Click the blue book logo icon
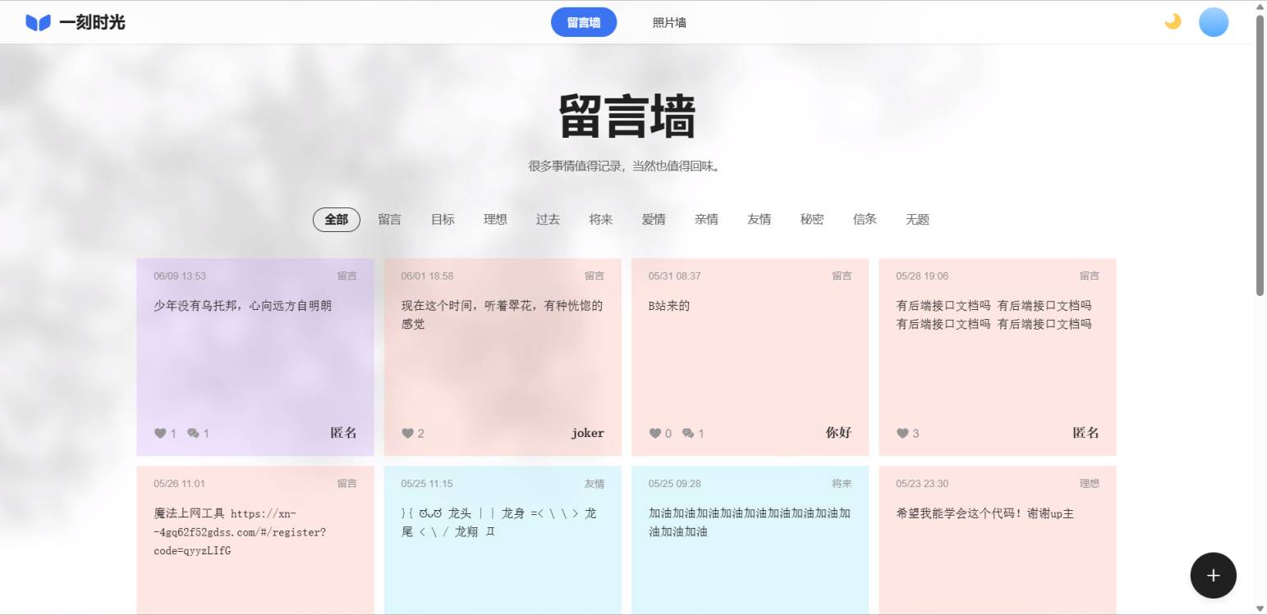 point(38,22)
